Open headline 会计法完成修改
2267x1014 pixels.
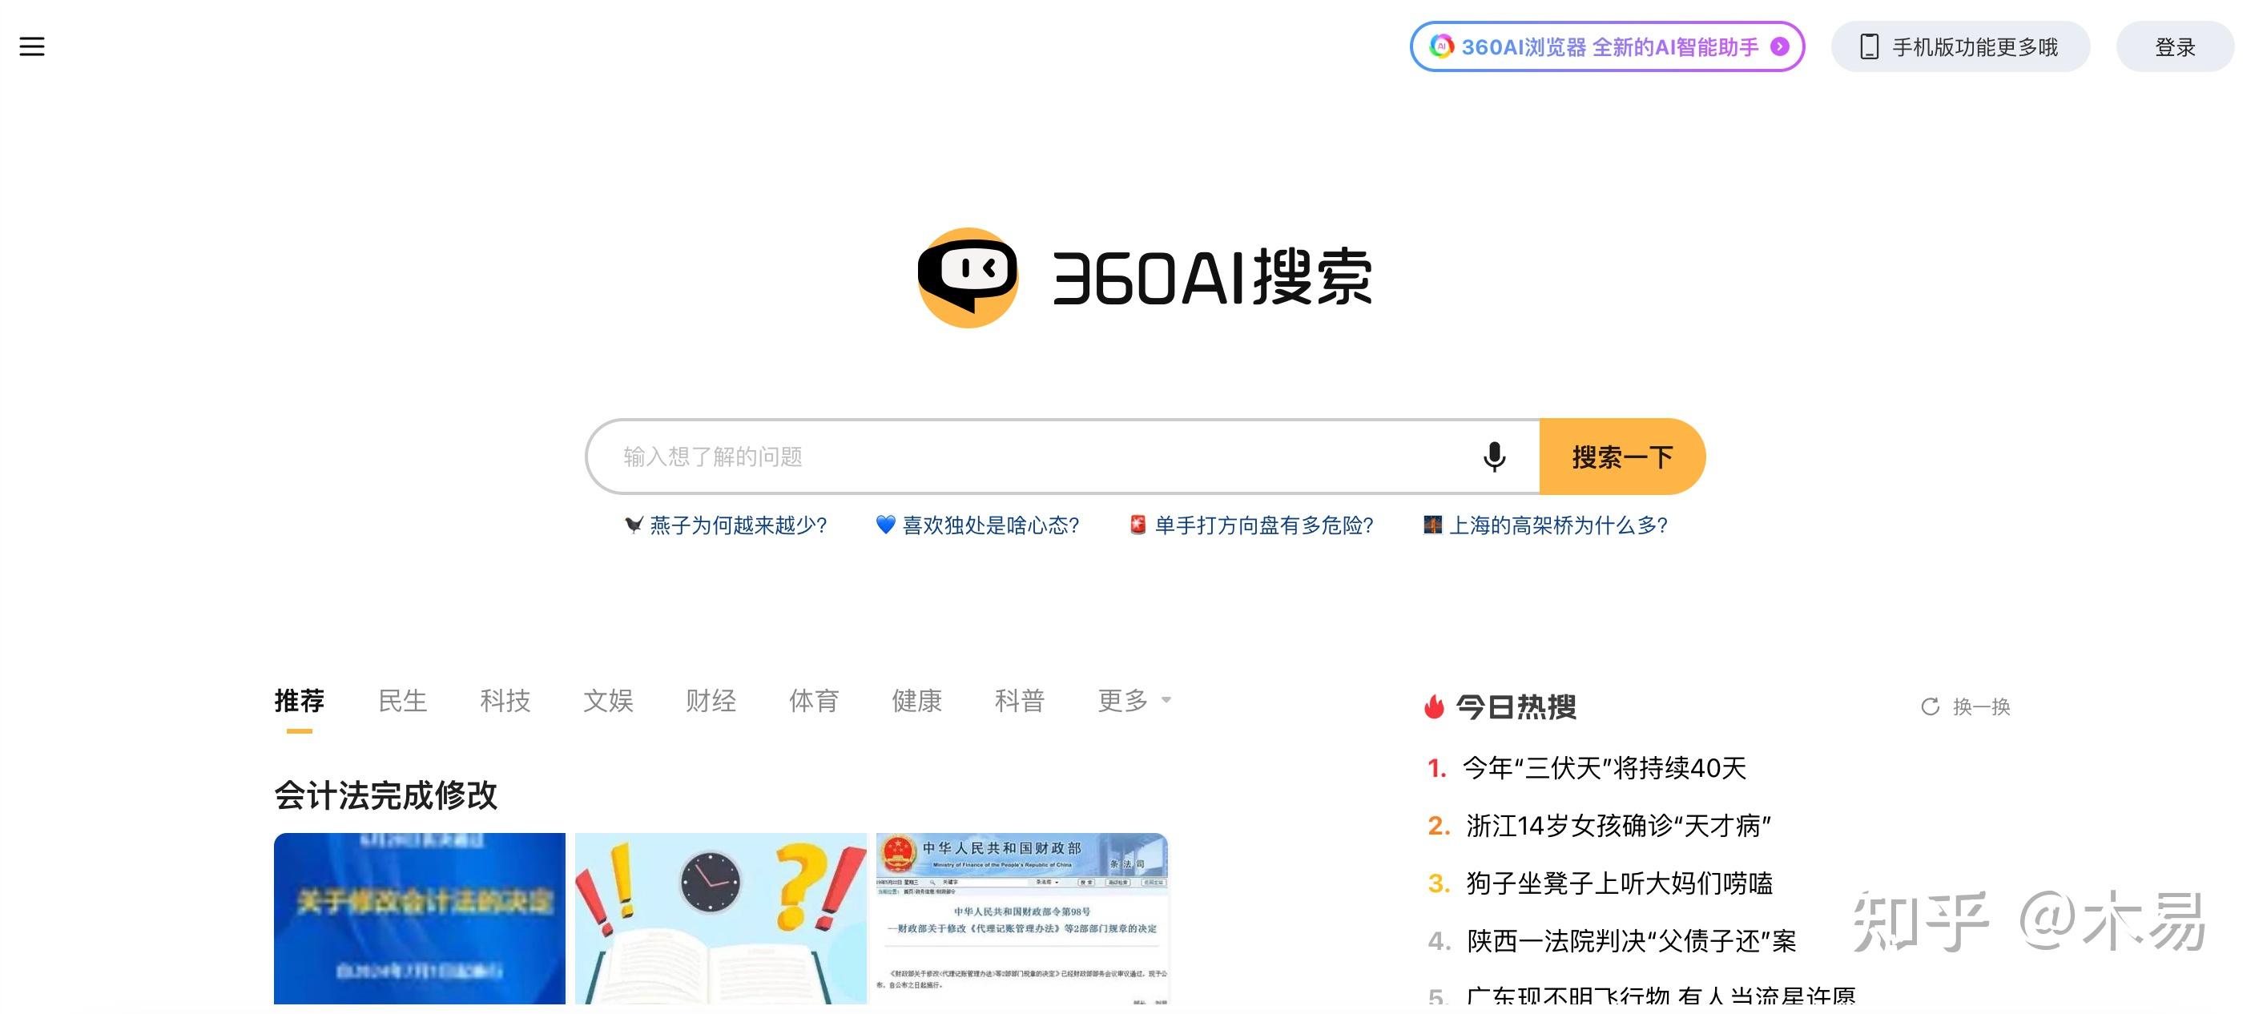385,795
